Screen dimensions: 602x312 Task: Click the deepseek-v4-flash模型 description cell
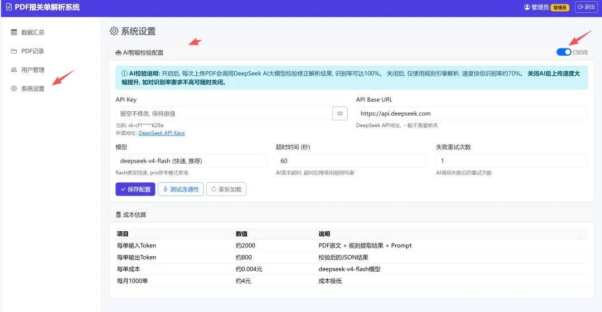click(349, 270)
